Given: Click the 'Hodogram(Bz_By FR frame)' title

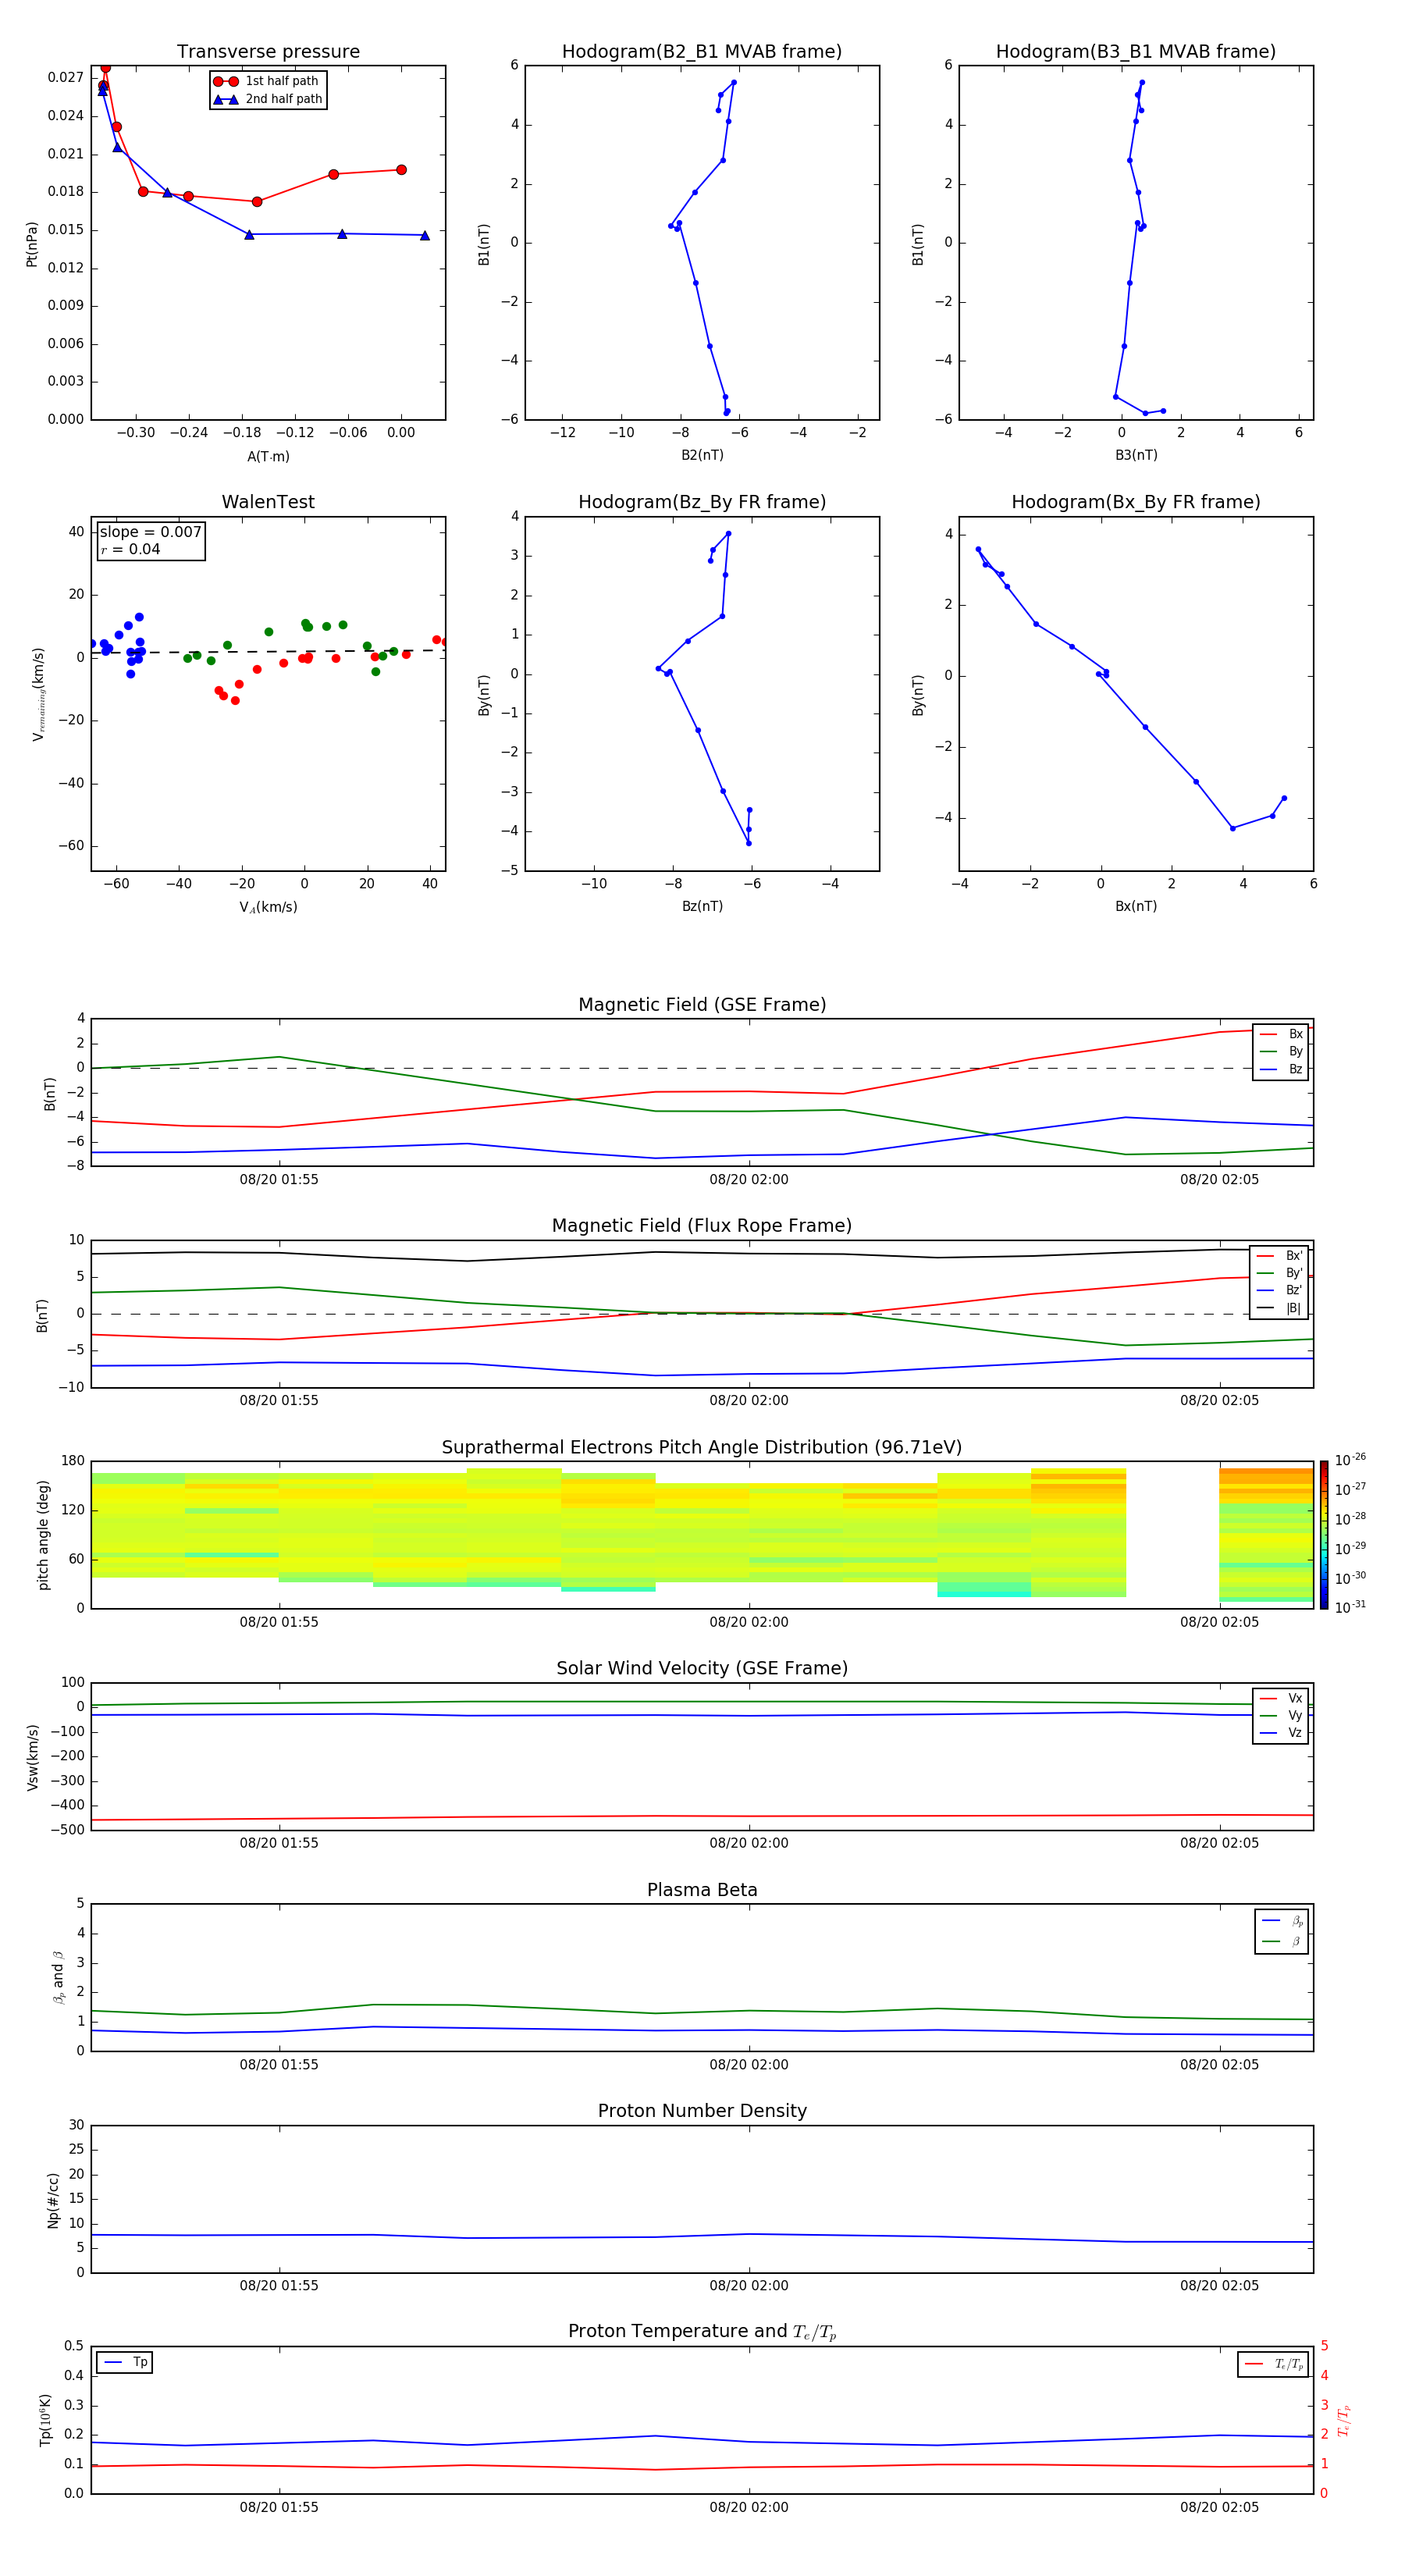Looking at the screenshot, I should point(702,502).
